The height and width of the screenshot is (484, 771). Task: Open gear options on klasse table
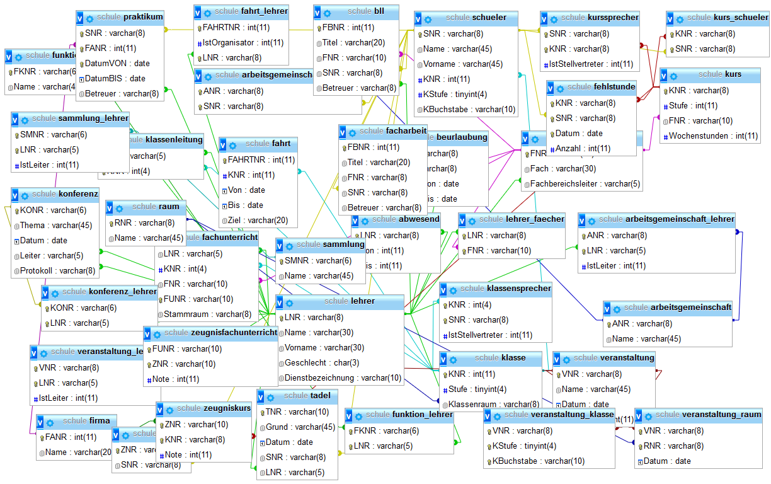click(453, 359)
